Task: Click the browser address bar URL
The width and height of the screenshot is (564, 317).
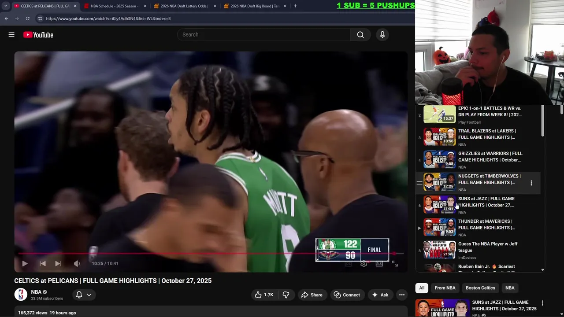Action: (x=108, y=18)
